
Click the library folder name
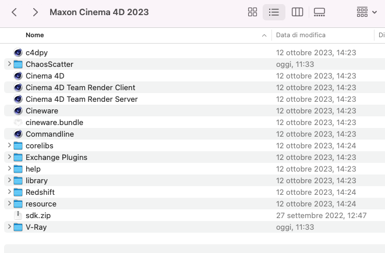37,181
